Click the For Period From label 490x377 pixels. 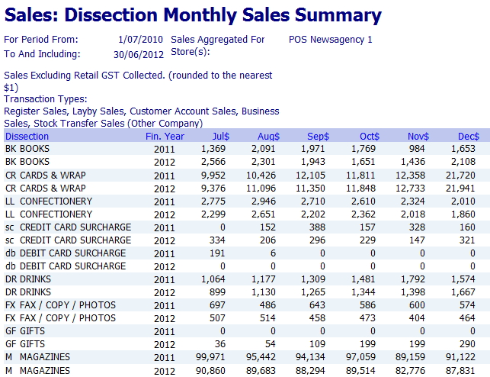tap(41, 40)
